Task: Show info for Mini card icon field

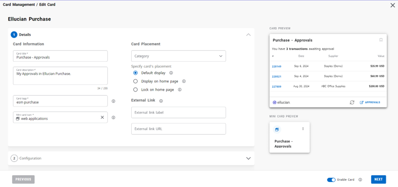Action: 113,117
